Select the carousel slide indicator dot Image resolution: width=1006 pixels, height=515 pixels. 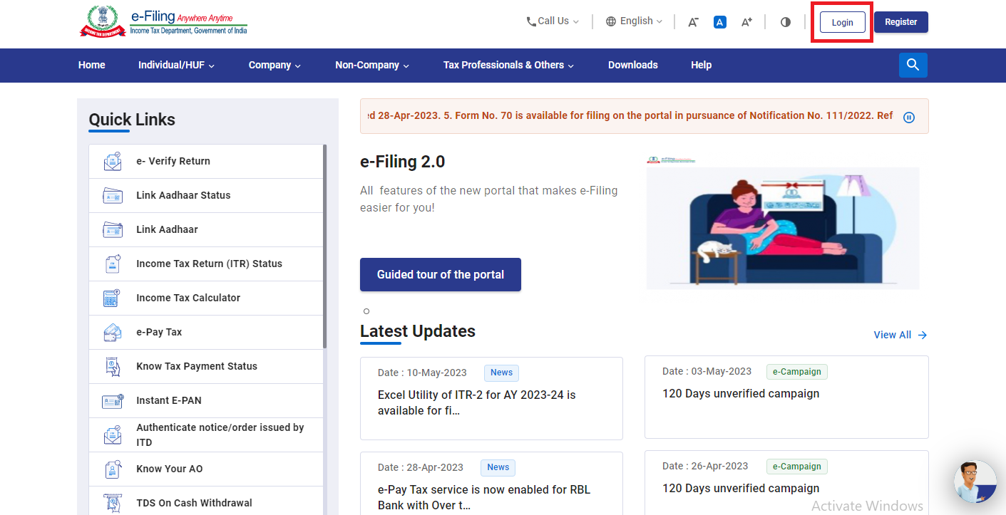[x=366, y=311]
